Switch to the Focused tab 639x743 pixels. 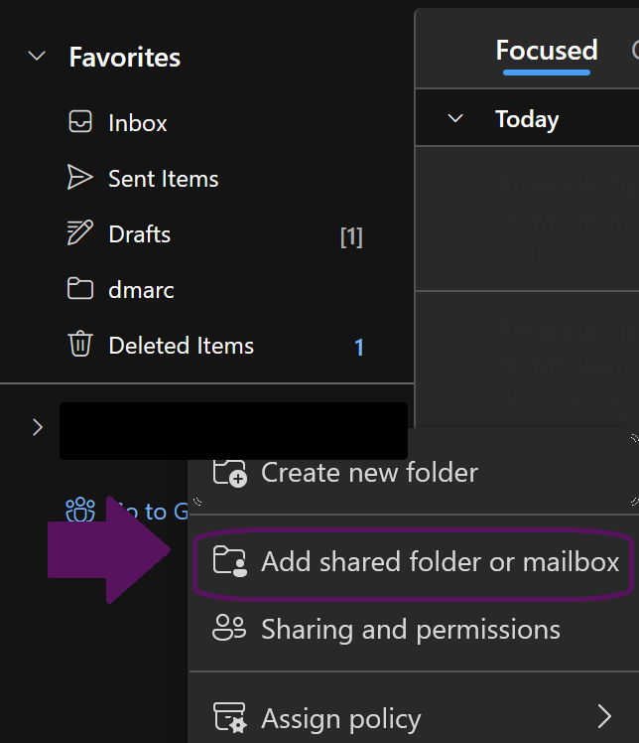[x=547, y=51]
